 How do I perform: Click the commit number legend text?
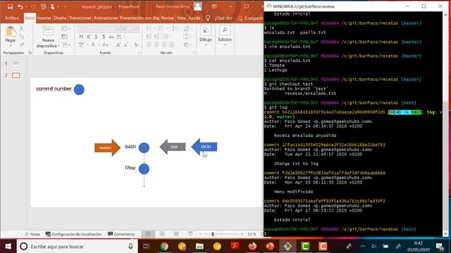point(54,89)
